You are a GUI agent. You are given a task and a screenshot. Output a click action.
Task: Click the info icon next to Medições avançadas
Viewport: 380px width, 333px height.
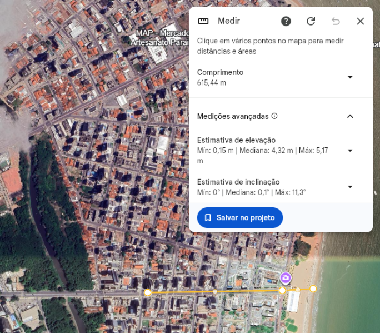[x=274, y=116]
